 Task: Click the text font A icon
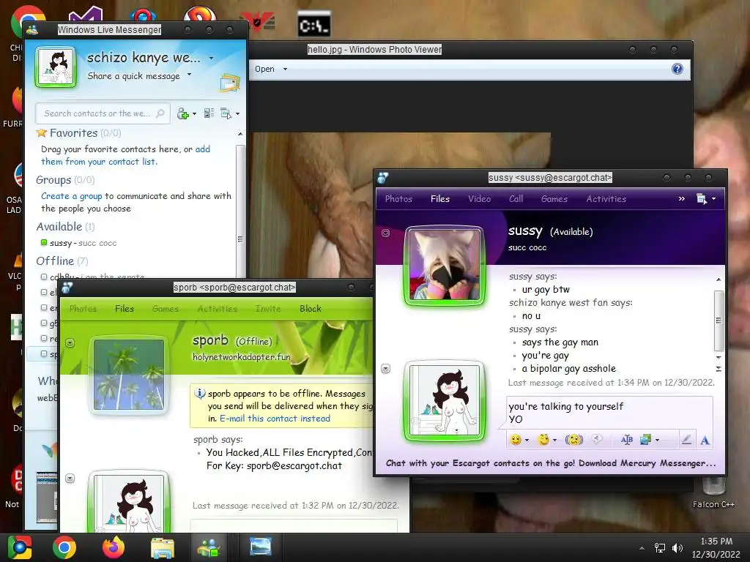(x=705, y=440)
